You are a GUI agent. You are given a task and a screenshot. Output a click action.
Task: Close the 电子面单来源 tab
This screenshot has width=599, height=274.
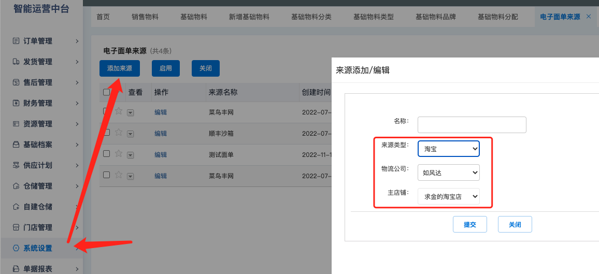(588, 17)
